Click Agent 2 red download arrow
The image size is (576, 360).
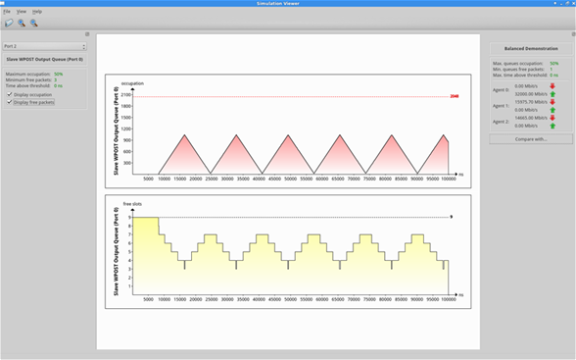[552, 118]
